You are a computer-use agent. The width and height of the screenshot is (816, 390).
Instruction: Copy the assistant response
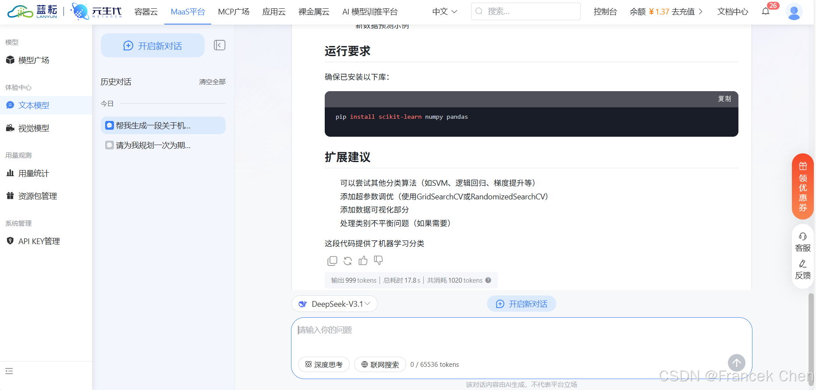332,261
